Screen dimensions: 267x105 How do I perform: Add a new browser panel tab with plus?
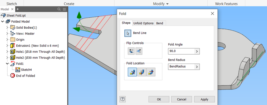[18, 9]
